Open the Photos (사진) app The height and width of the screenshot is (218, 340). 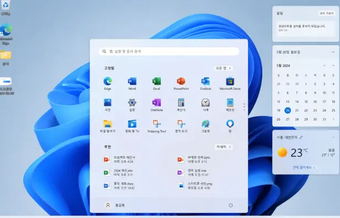107,105
